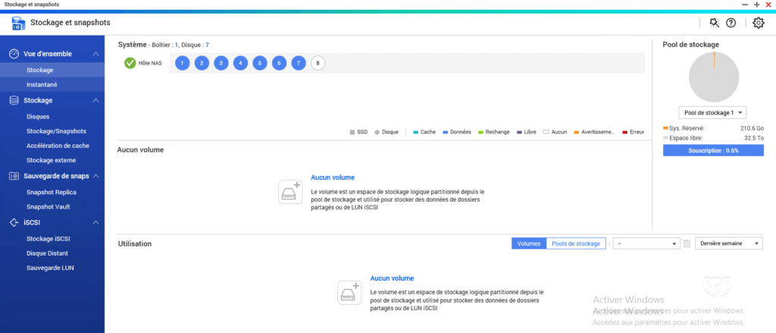Collapse the Vue d'ensemble section

(x=95, y=54)
